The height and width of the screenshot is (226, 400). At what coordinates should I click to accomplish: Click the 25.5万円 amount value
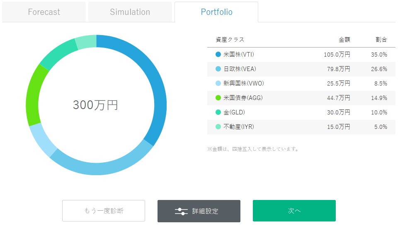[x=339, y=83]
